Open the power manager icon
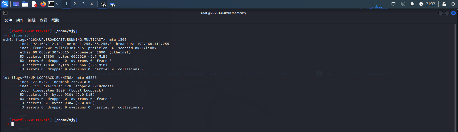 click(x=421, y=4)
